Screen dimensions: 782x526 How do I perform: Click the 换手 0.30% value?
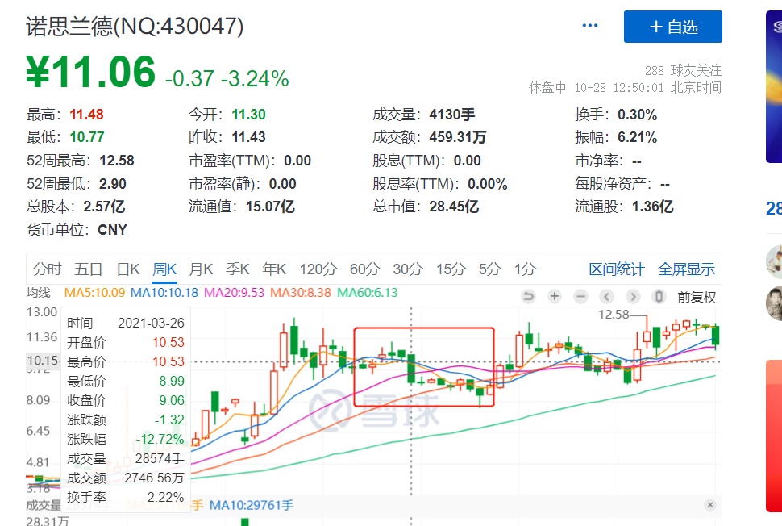(637, 115)
